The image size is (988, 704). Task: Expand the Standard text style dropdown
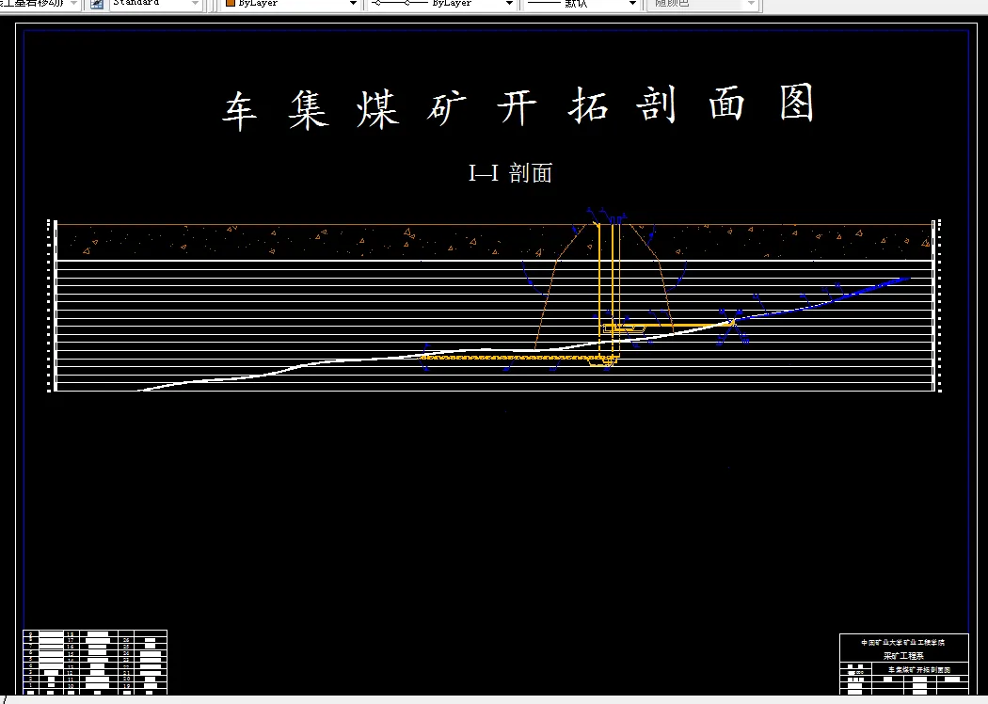(195, 4)
